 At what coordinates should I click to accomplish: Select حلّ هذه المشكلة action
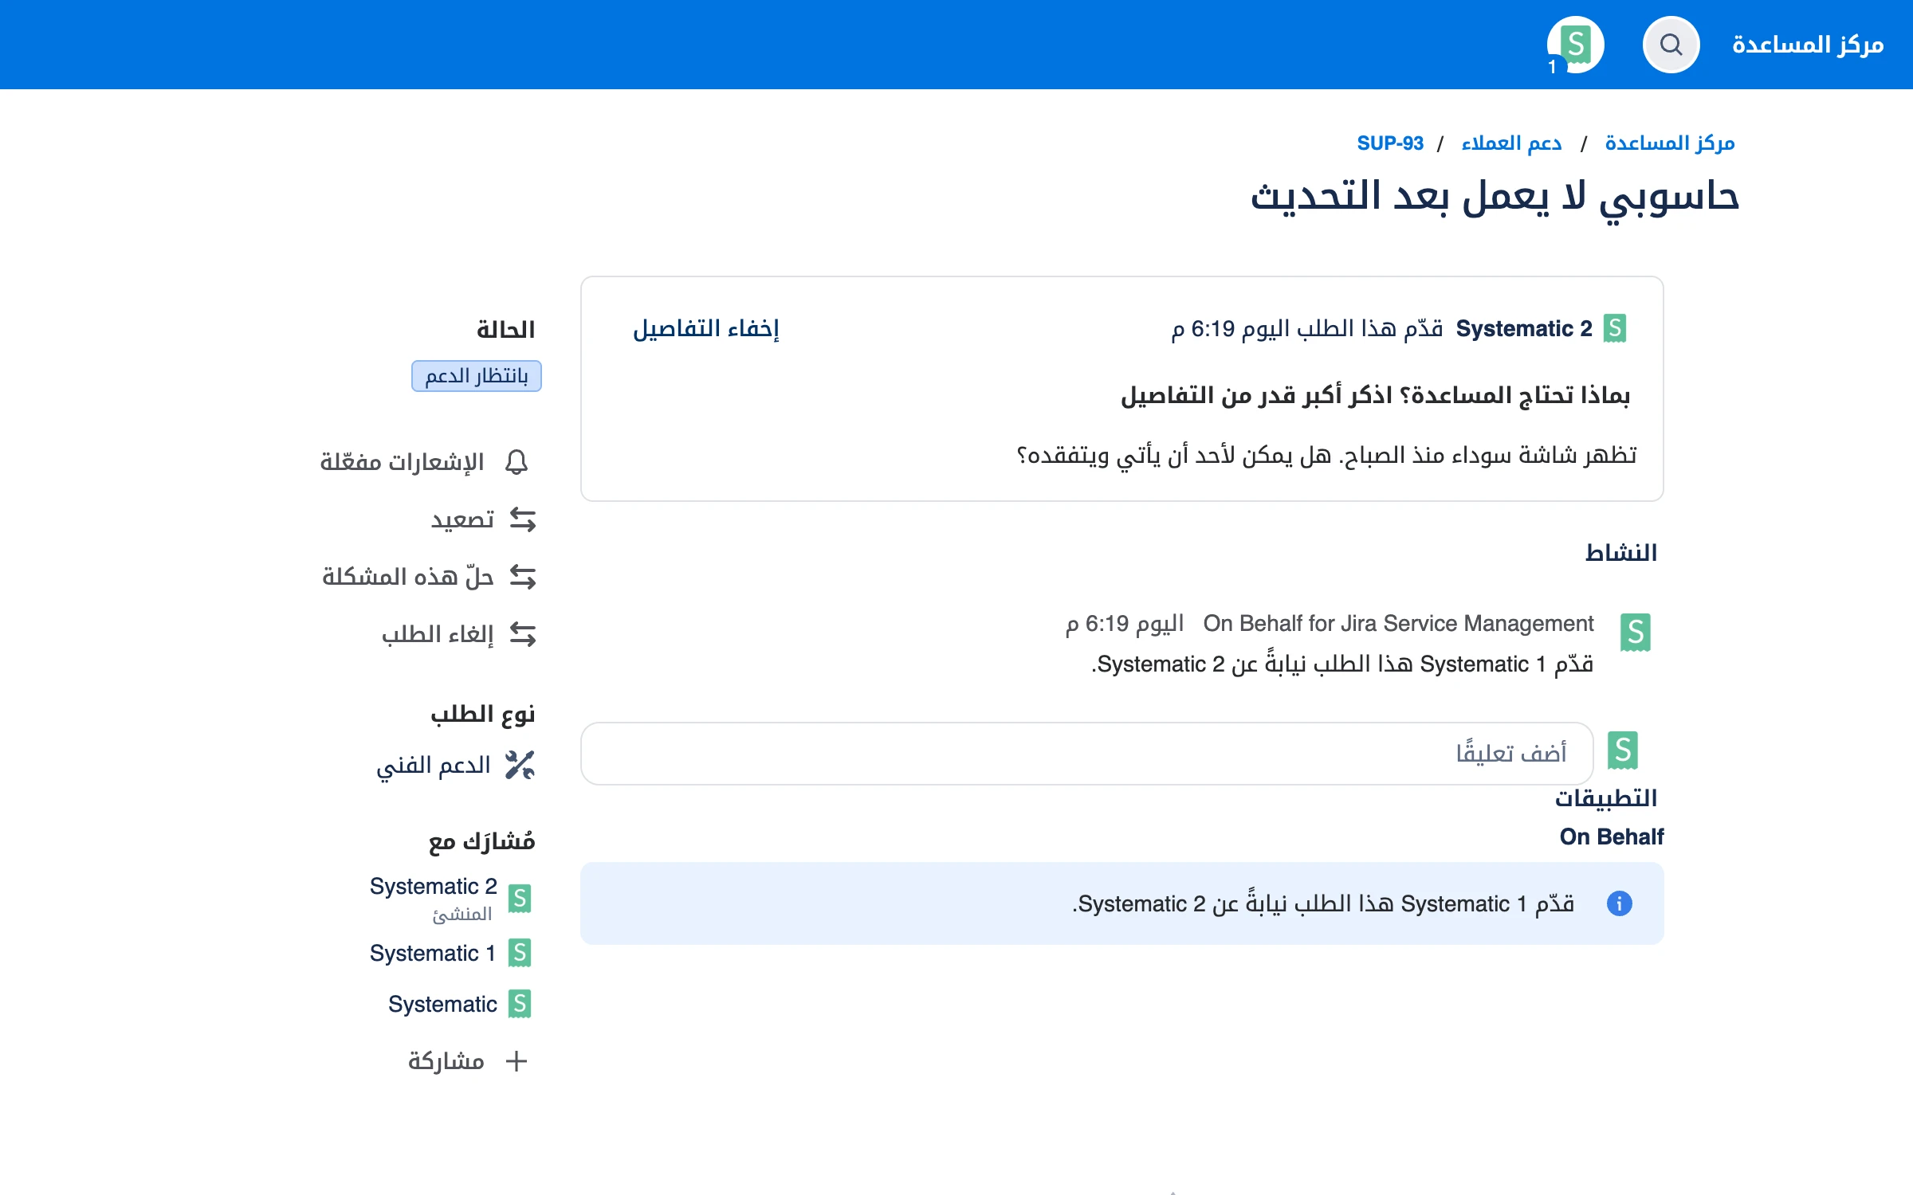[429, 577]
